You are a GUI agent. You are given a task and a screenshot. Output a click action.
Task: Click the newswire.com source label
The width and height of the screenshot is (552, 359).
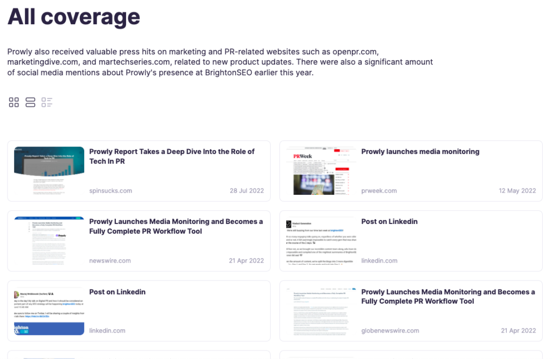click(x=110, y=261)
